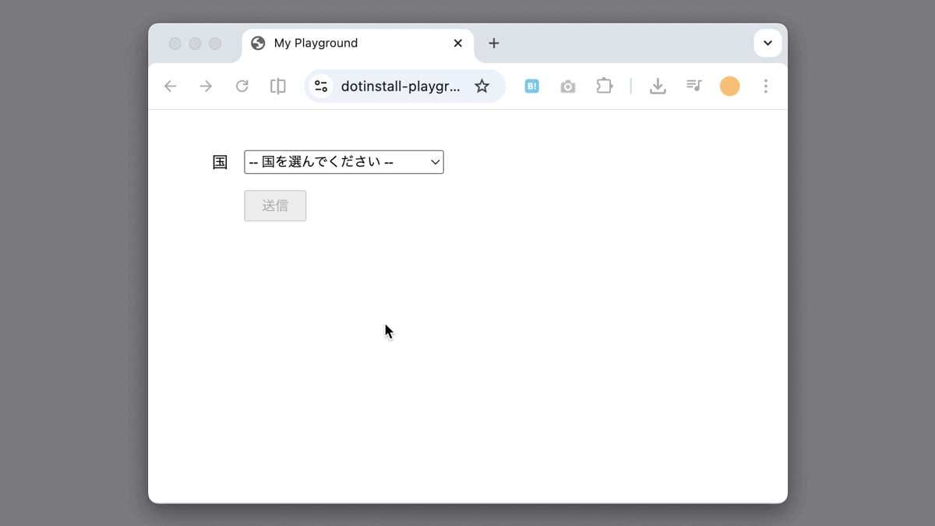Open the 国を選んでください country dropdown
The width and height of the screenshot is (935, 526).
(x=344, y=161)
